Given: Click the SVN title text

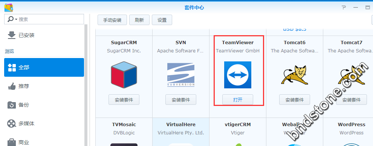Looking at the screenshot, I should click(x=181, y=43).
